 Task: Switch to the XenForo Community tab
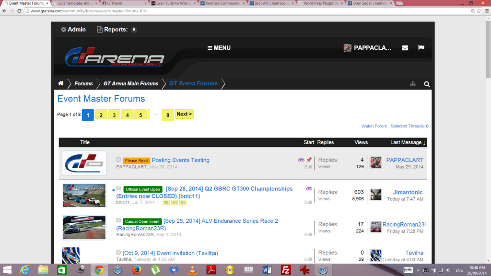click(x=222, y=3)
